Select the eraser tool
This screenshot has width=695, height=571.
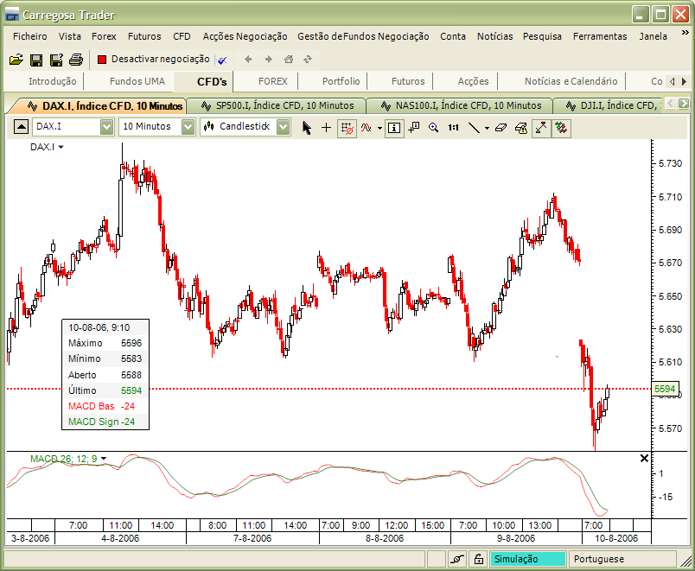[x=501, y=127]
